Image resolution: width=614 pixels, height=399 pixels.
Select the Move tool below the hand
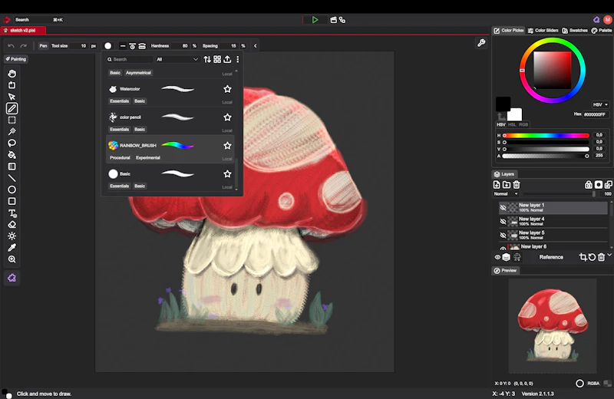pos(12,97)
